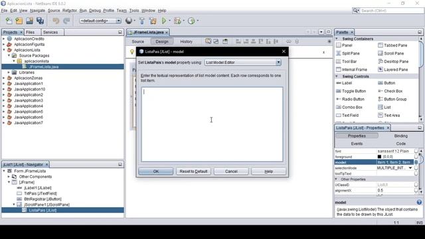Select the Scroll Pane component in Palette

pos(391,53)
